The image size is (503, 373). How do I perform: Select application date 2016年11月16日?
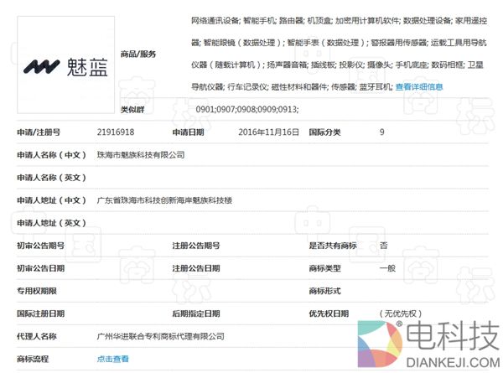point(268,132)
